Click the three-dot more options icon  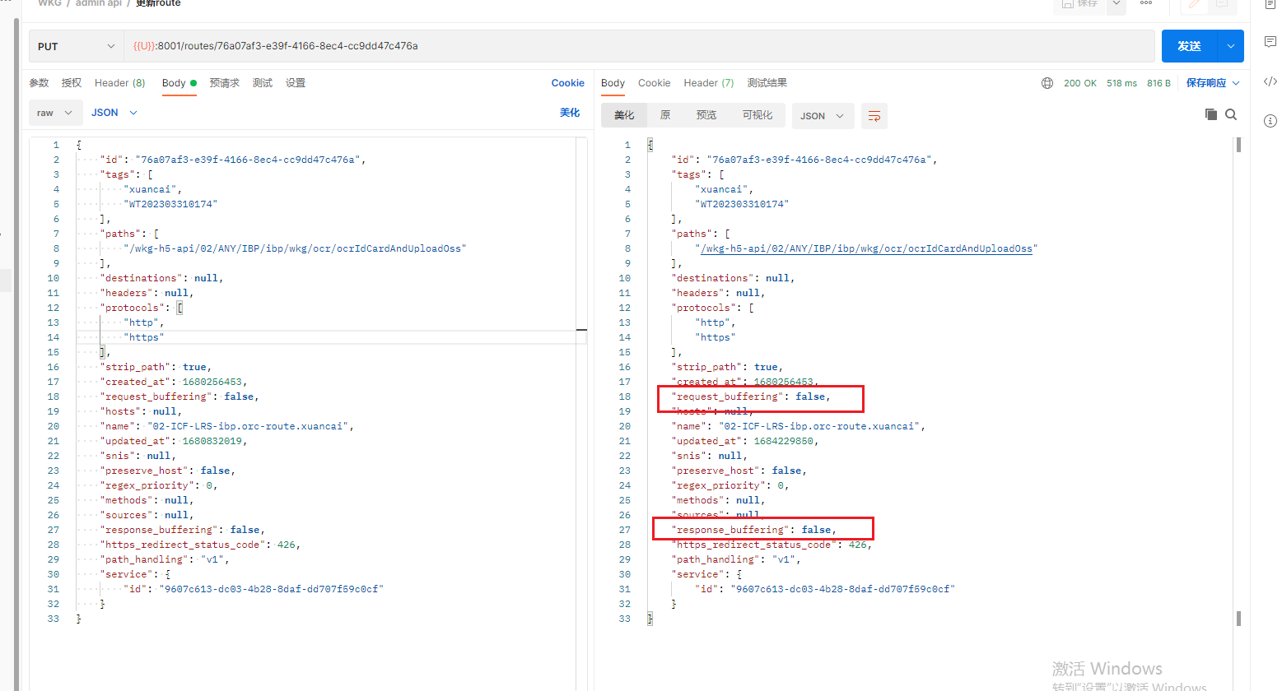click(1145, 3)
